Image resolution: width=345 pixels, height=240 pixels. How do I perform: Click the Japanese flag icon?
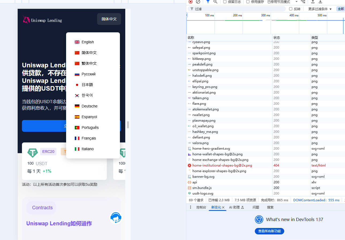(x=77, y=85)
